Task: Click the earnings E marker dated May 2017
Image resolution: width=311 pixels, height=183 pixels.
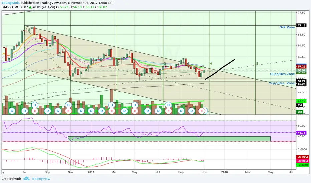Action: coord(135,111)
